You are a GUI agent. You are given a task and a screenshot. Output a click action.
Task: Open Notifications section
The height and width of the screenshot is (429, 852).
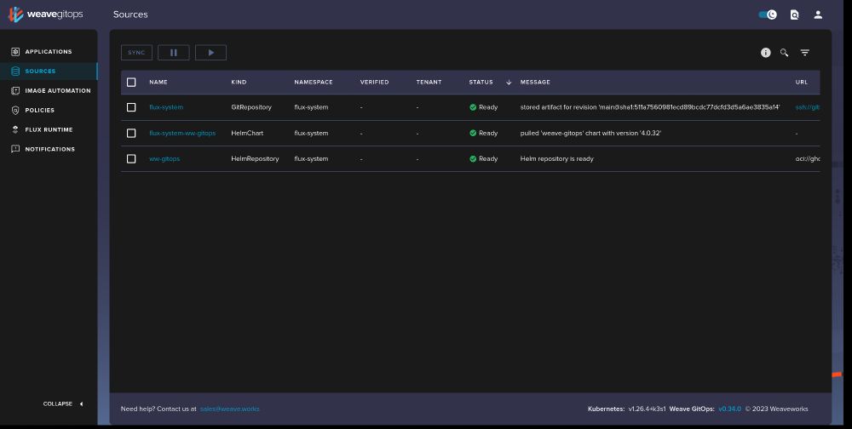tap(49, 149)
